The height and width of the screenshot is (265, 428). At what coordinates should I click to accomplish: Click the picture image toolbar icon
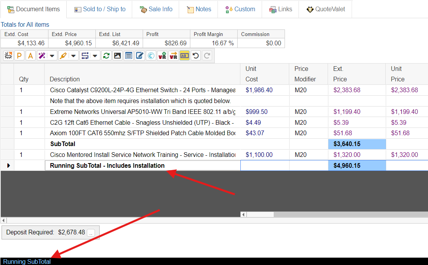tap(117, 56)
